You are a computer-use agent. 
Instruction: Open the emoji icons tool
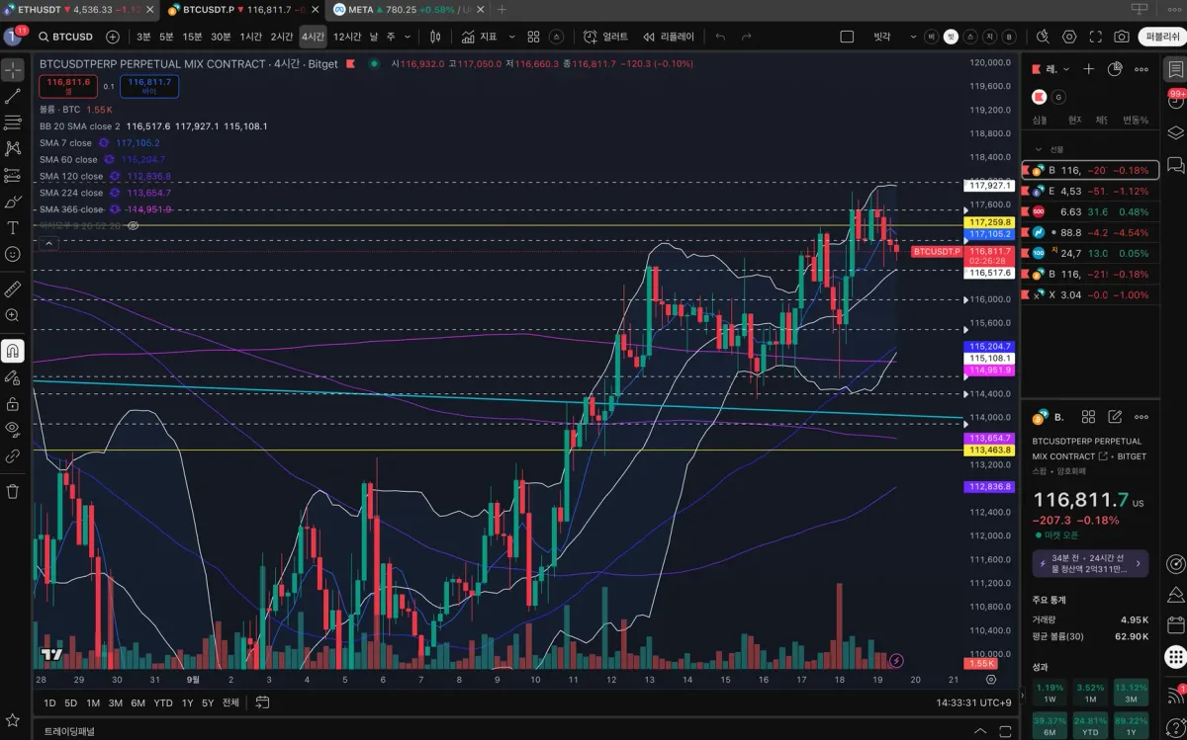pos(13,254)
